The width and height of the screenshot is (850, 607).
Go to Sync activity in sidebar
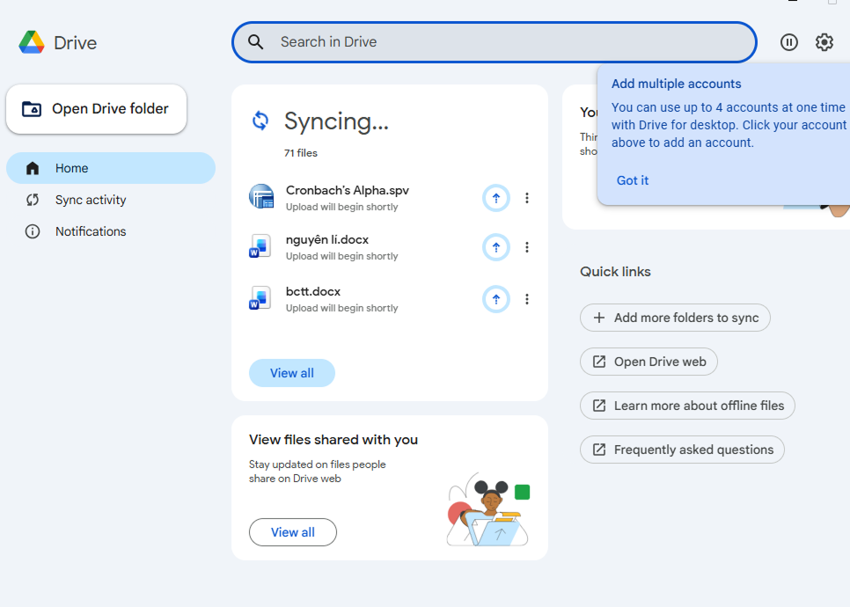coord(91,200)
